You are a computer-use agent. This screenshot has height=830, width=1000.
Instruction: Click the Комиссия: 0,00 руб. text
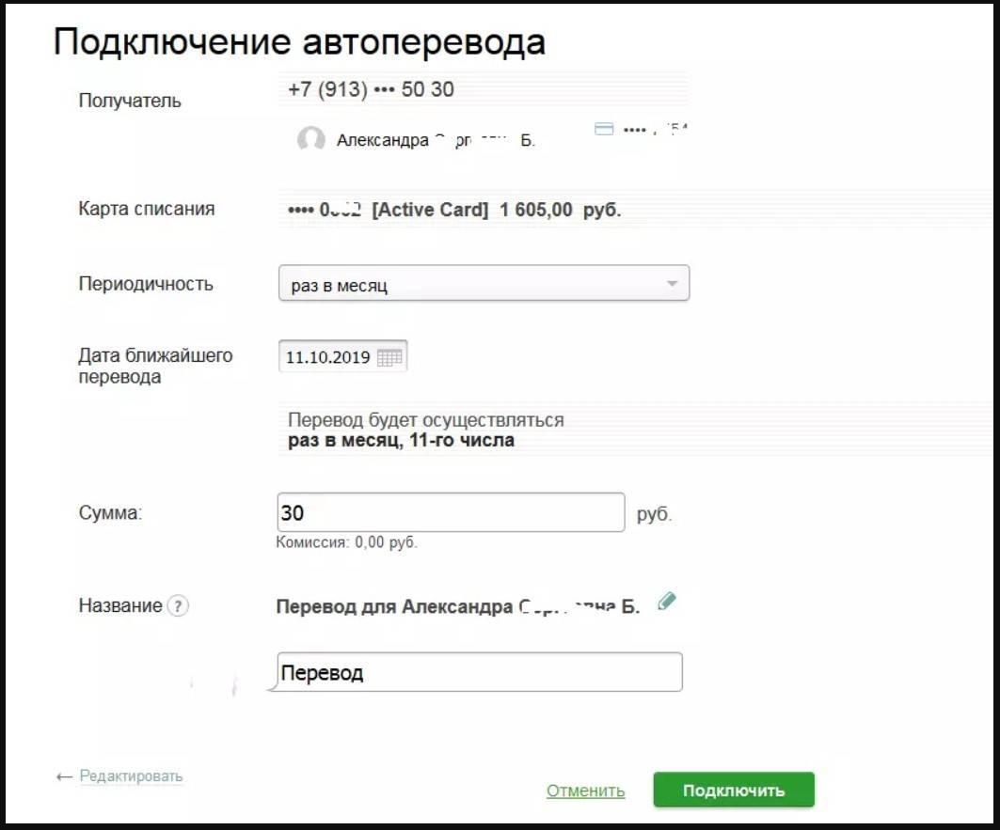[x=346, y=542]
